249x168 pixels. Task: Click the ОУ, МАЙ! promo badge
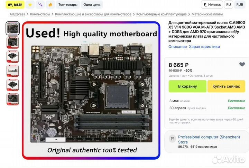tap(15, 4)
